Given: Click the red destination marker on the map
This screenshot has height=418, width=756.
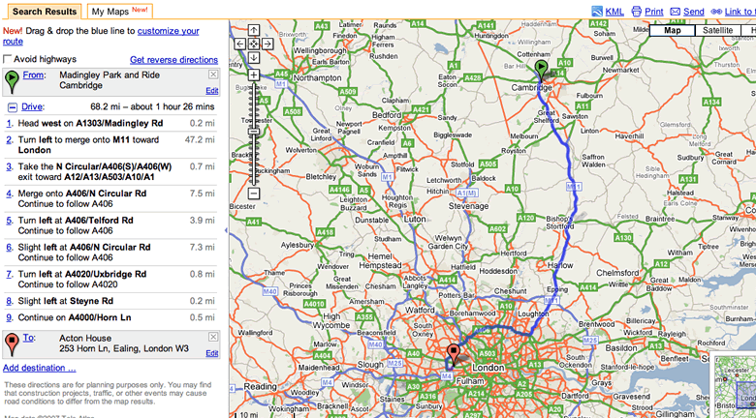Looking at the screenshot, I should pos(453,354).
